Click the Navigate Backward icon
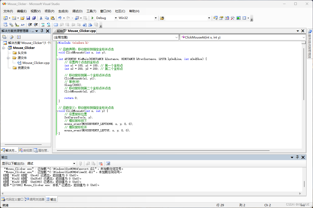 [x=77, y=18]
